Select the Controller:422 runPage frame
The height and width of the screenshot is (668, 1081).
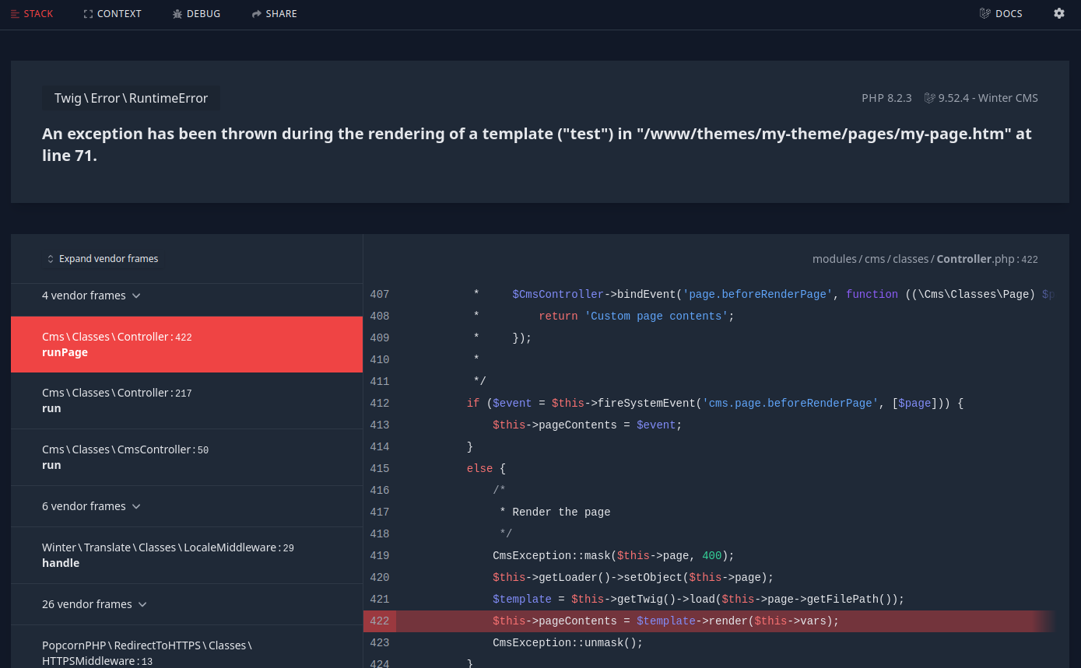(x=187, y=344)
